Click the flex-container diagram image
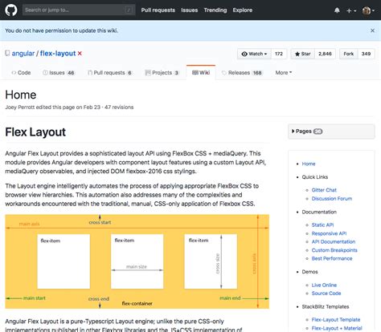Image resolution: width=381 pixels, height=332 pixels. 137,261
